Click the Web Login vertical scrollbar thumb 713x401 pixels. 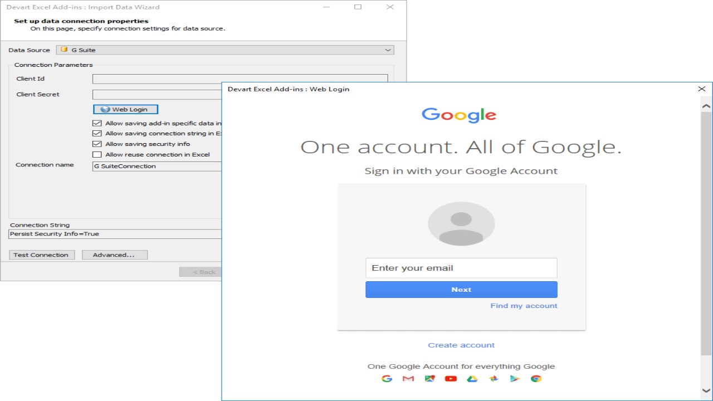point(706,233)
